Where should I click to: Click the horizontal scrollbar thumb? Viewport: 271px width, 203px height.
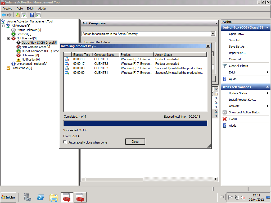[x=114, y=179]
